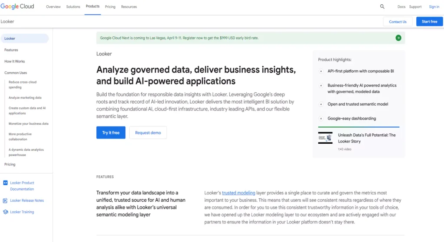This screenshot has width=444, height=242.
Task: Open the Products menu in top navigation
Action: point(92,6)
